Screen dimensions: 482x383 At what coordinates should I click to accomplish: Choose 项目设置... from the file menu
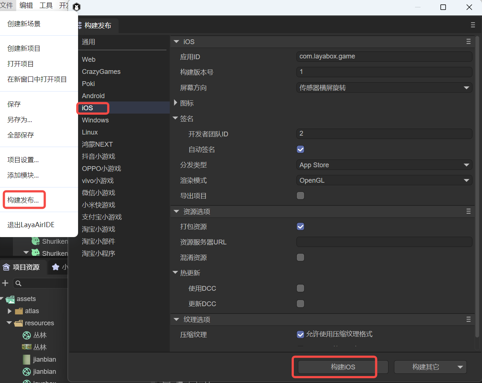click(x=23, y=160)
